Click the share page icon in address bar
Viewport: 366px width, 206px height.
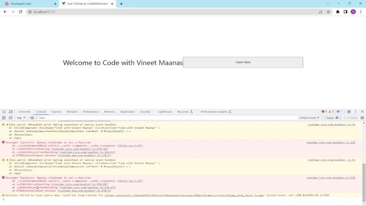[320, 11]
